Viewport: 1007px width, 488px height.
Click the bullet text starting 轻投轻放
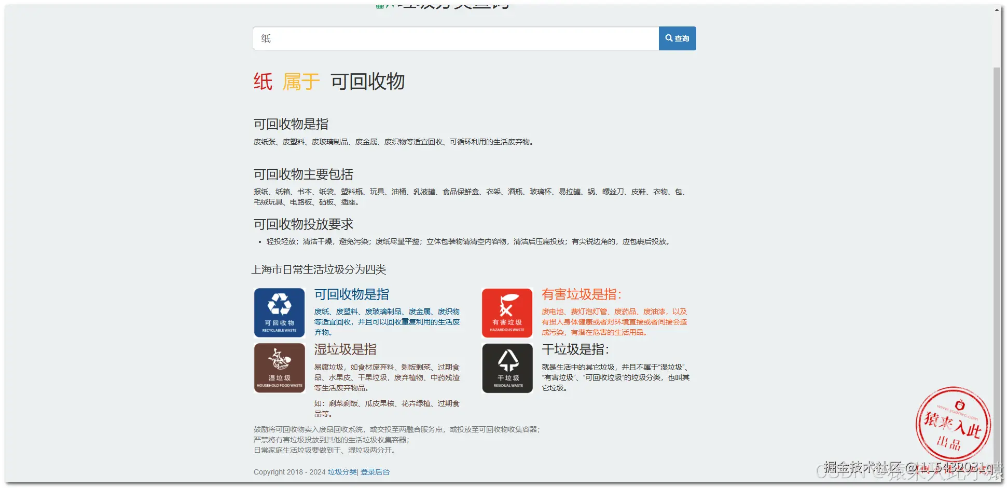[x=468, y=241]
